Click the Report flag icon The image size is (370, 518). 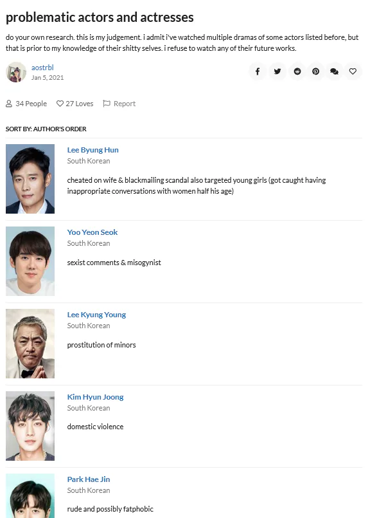click(107, 104)
